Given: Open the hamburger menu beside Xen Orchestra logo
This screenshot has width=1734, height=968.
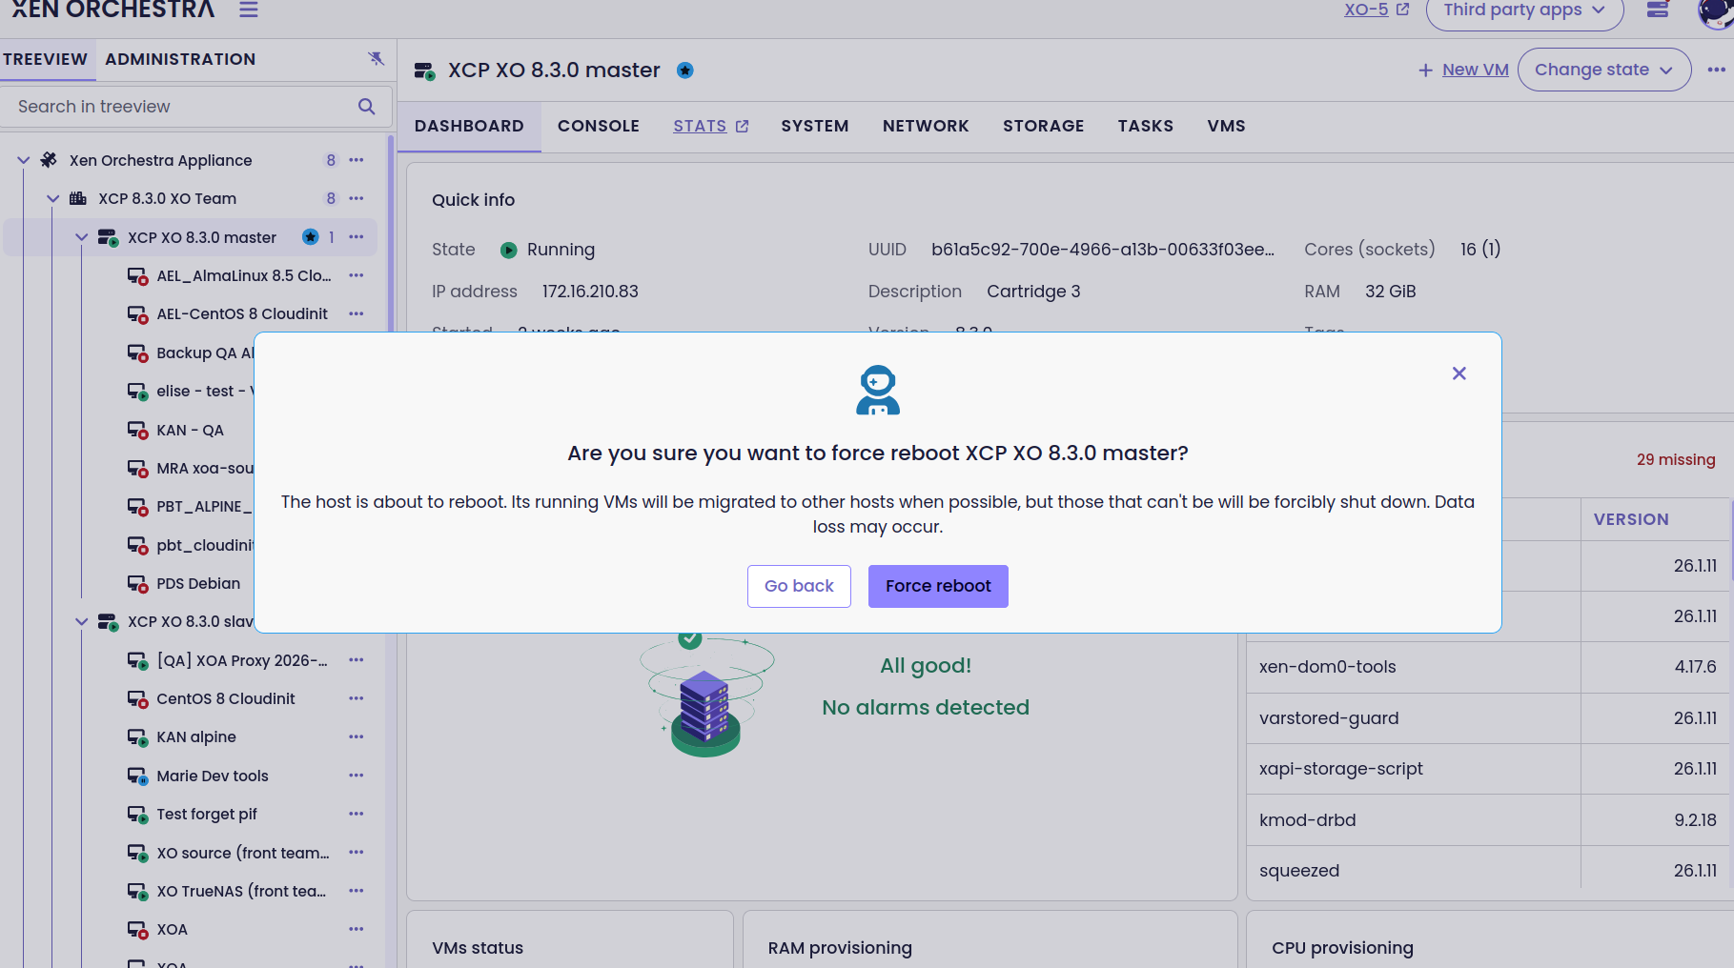Looking at the screenshot, I should pos(249,10).
